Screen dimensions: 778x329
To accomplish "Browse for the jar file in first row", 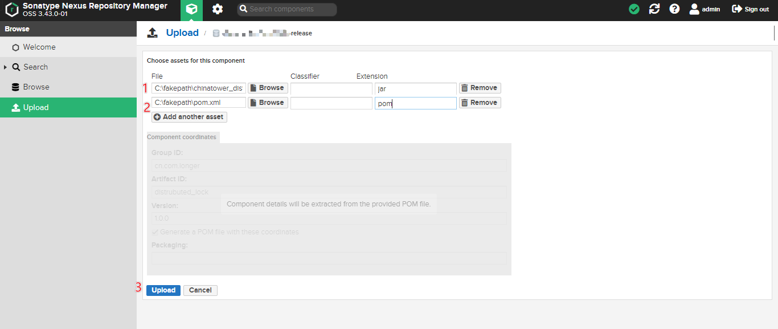I will click(268, 88).
